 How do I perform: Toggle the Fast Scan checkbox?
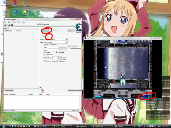click(44, 58)
